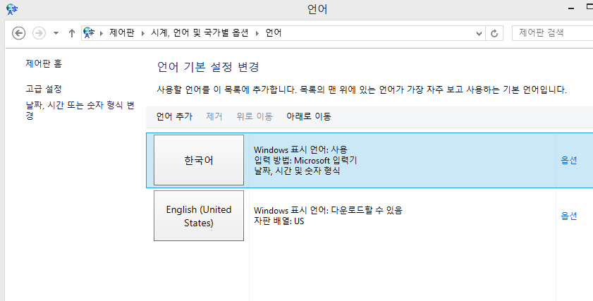
Task: Focus the 제어판 검색 search box
Action: point(552,33)
